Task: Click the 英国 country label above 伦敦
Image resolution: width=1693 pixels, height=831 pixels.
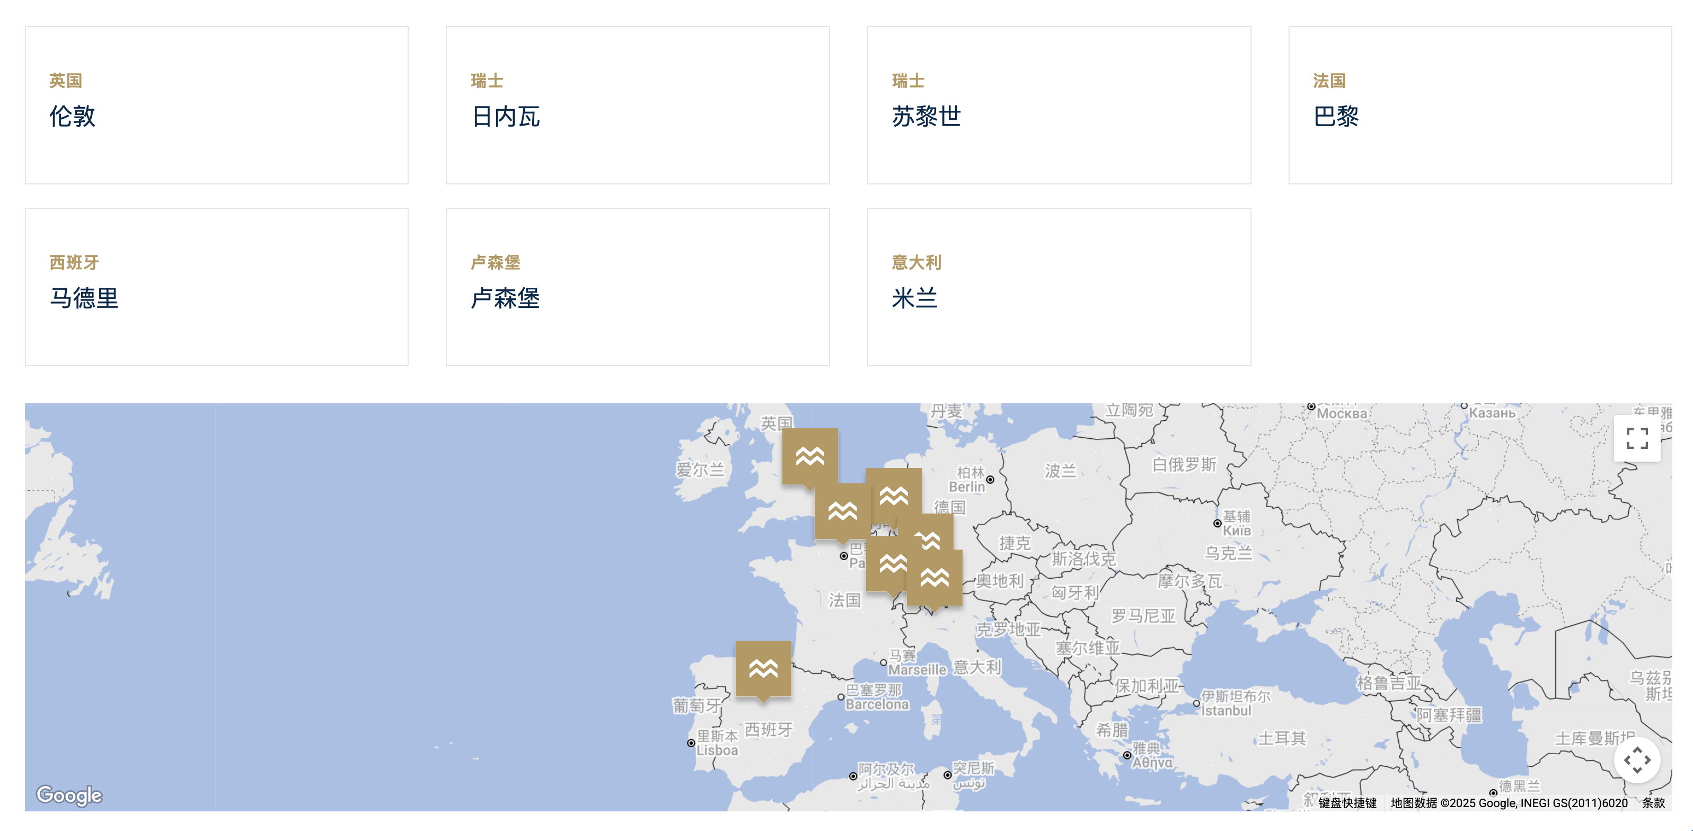Action: (66, 81)
